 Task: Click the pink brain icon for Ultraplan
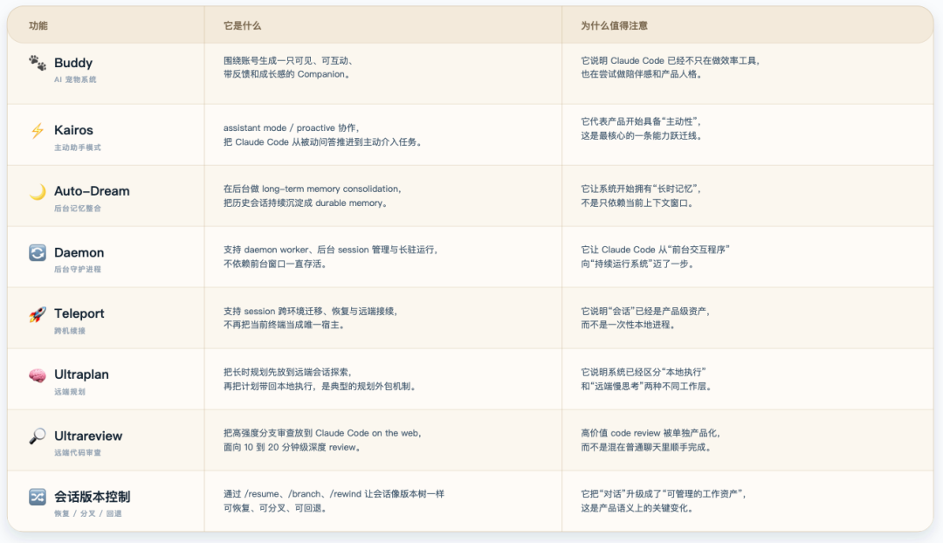coord(38,375)
